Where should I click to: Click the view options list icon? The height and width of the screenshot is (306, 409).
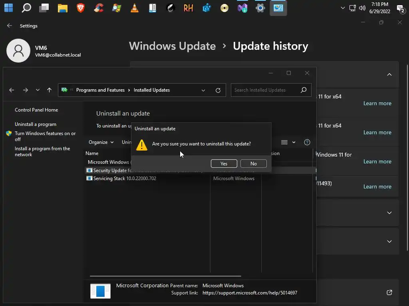tap(284, 142)
